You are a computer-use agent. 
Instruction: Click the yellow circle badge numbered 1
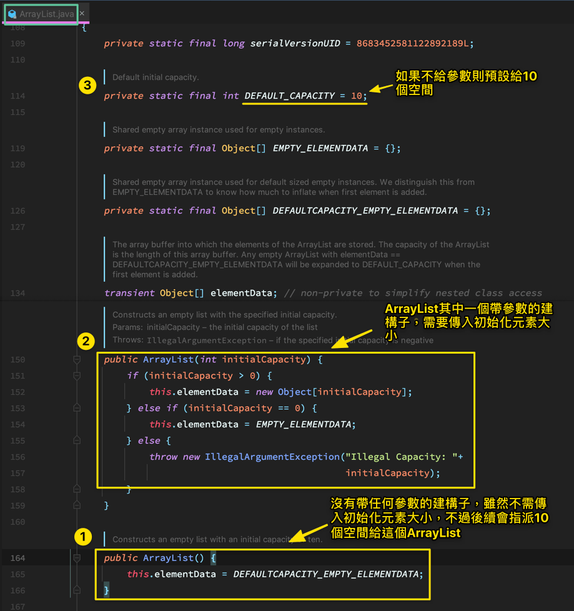(x=82, y=537)
